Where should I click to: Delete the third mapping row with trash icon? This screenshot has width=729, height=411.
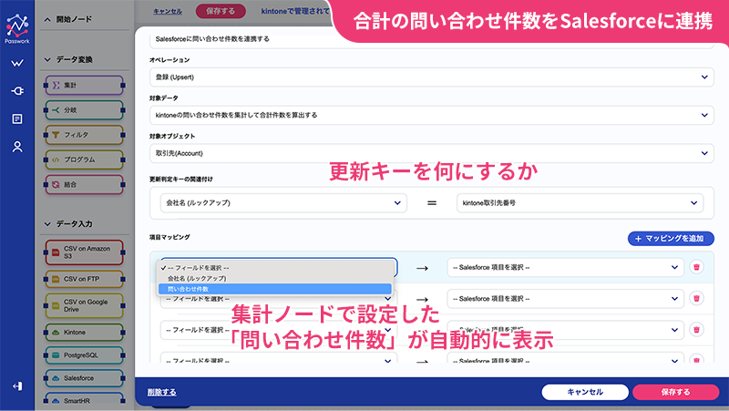pos(696,329)
